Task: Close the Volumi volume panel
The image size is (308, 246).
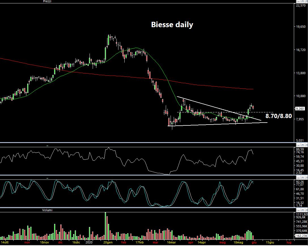Action: point(306,210)
